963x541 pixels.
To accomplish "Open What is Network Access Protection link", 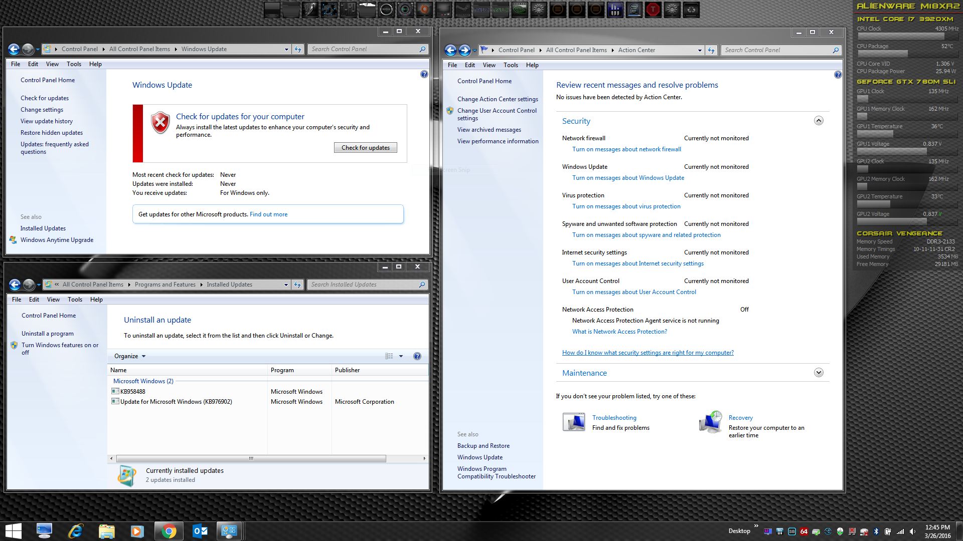I will click(x=619, y=332).
